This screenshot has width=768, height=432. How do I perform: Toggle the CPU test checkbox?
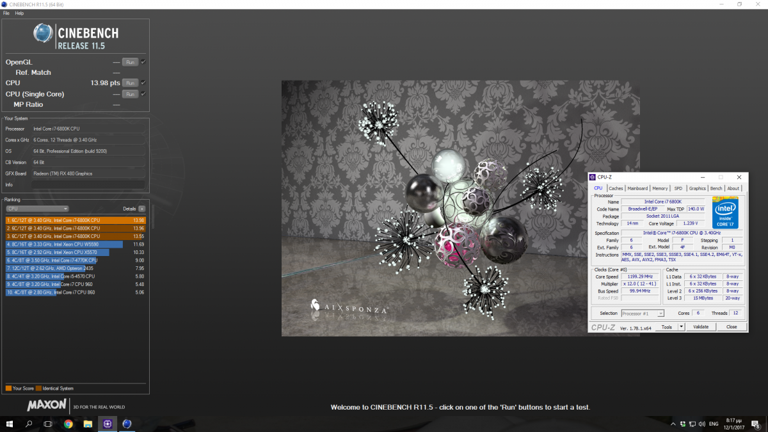point(143,83)
